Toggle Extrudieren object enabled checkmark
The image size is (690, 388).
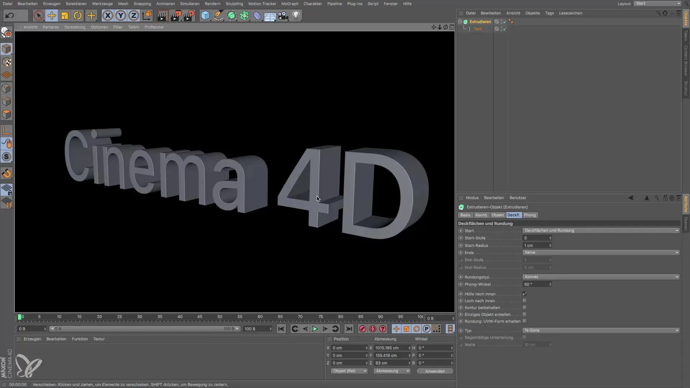(x=505, y=22)
